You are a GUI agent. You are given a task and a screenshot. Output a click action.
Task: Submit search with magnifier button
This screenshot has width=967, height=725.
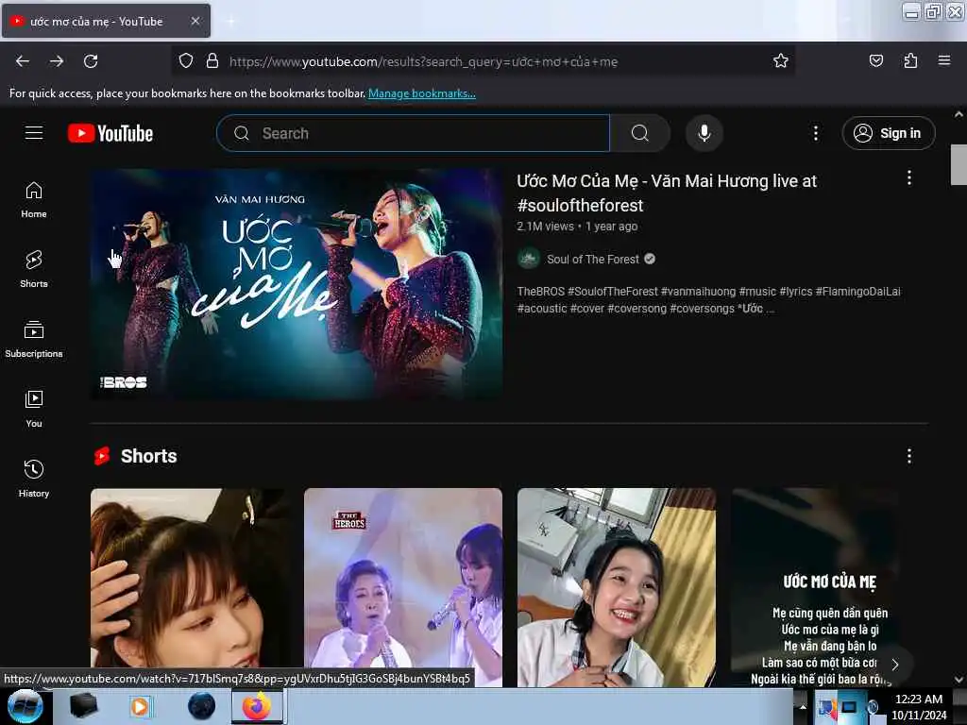(639, 133)
